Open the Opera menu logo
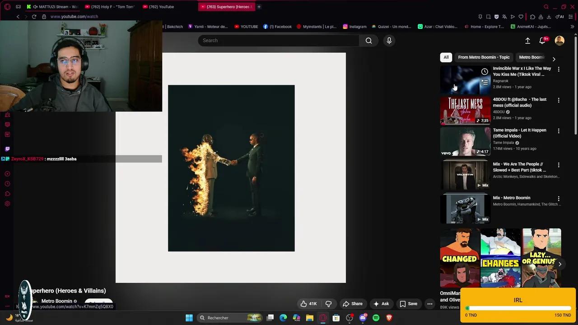578x325 pixels. click(x=7, y=7)
